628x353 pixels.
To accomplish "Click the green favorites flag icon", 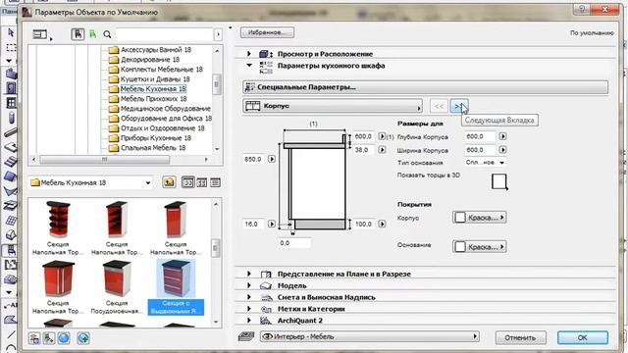I will pyautogui.click(x=92, y=34).
